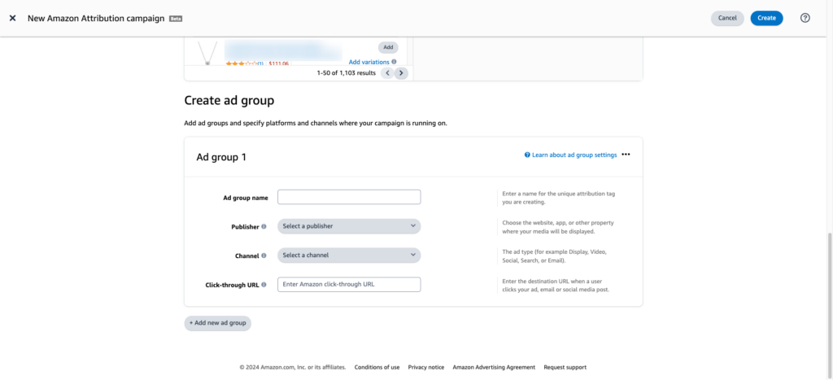Open Amazon Advertising Agreement link

pyautogui.click(x=494, y=367)
